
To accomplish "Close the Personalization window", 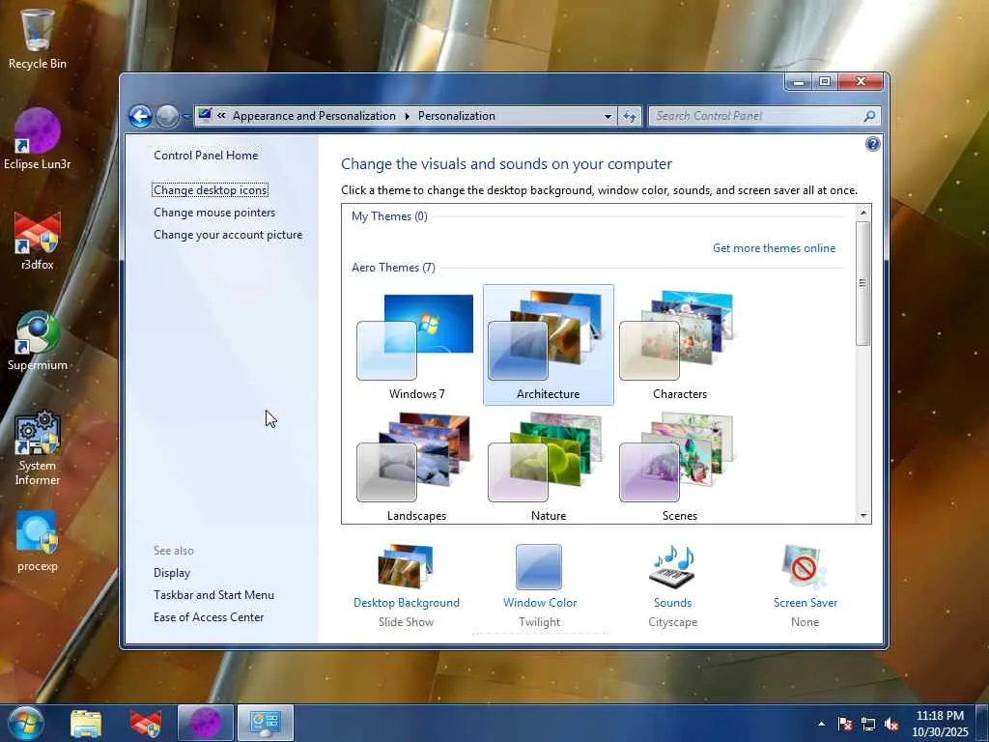I will tap(861, 82).
